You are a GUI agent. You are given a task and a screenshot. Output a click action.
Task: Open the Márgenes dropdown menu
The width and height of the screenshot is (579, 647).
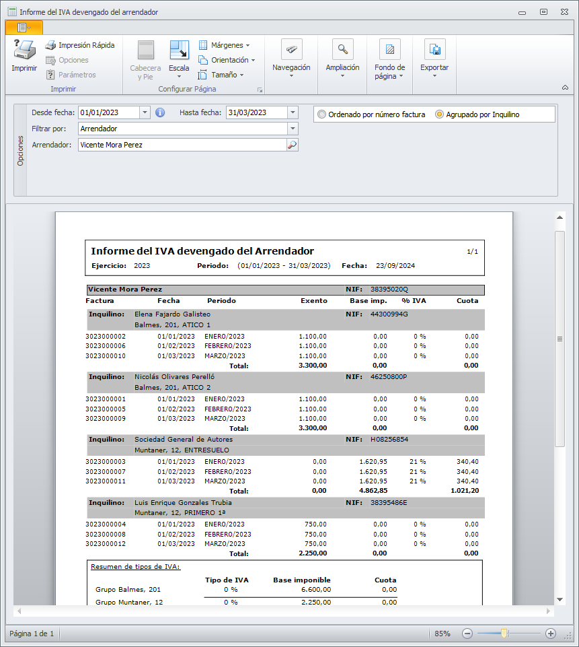(x=224, y=45)
